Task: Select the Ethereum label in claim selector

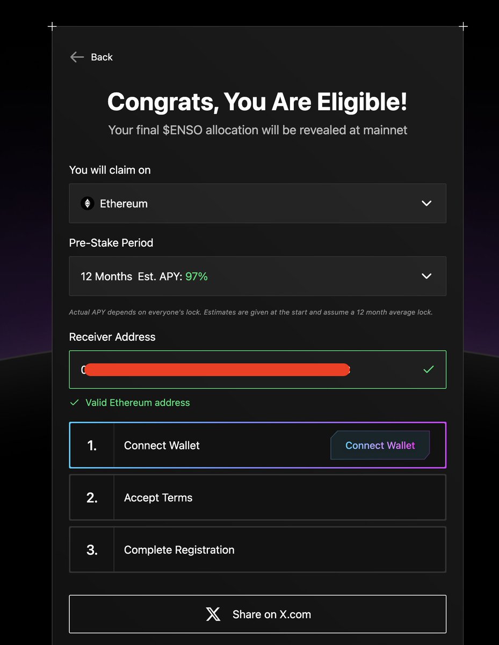Action: pyautogui.click(x=124, y=204)
